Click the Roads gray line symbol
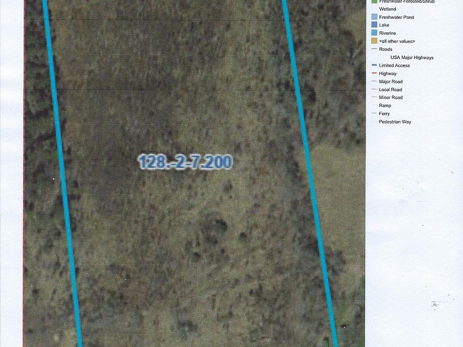463x347 pixels. (374, 49)
